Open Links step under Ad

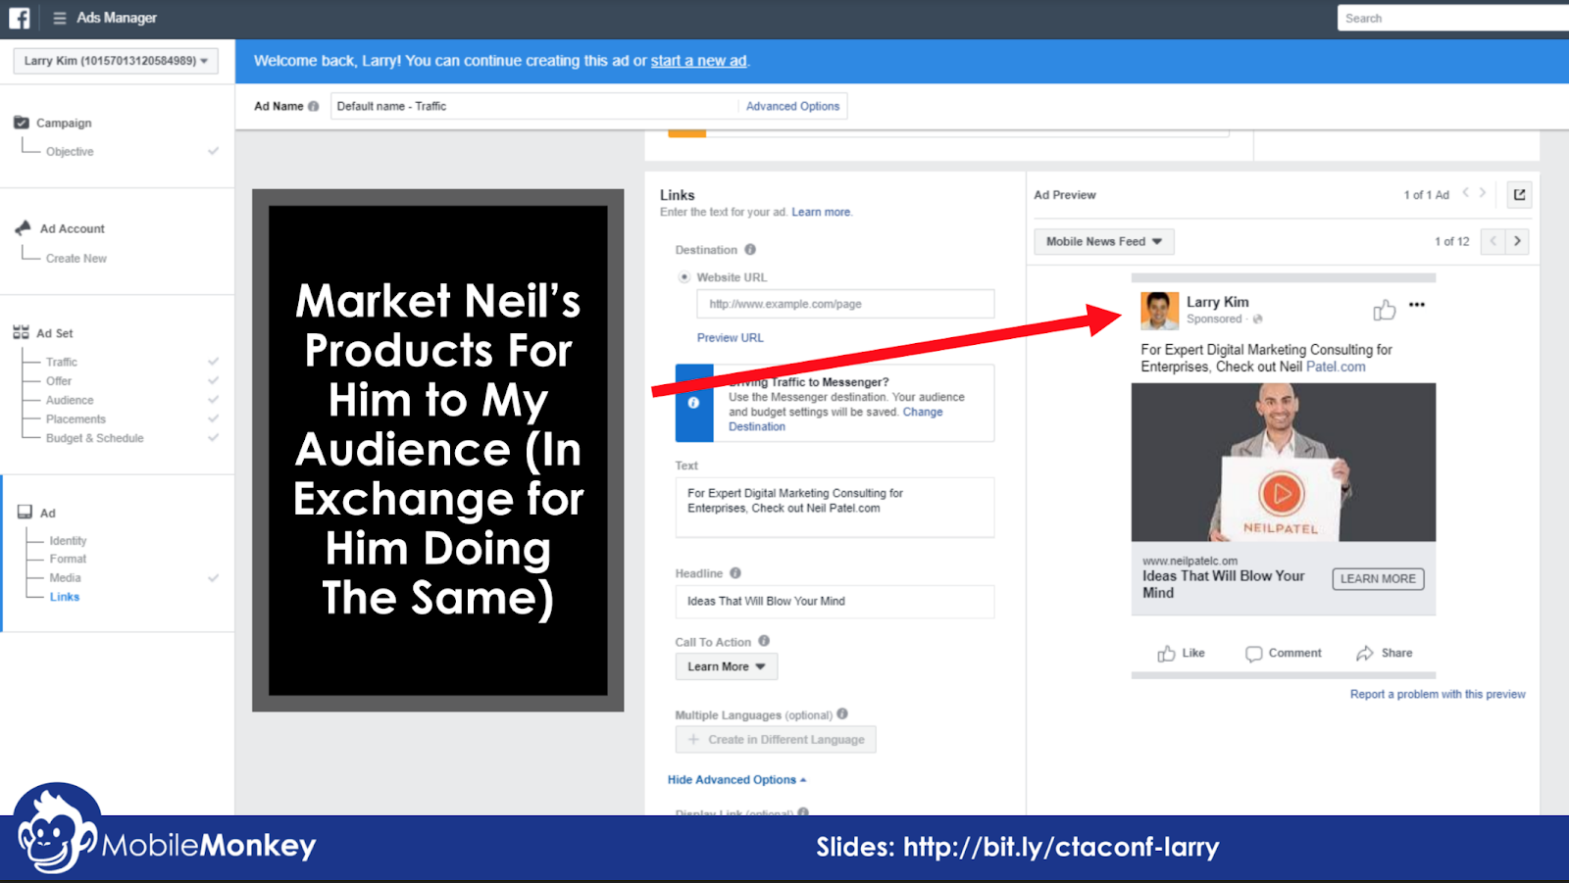[x=65, y=597]
